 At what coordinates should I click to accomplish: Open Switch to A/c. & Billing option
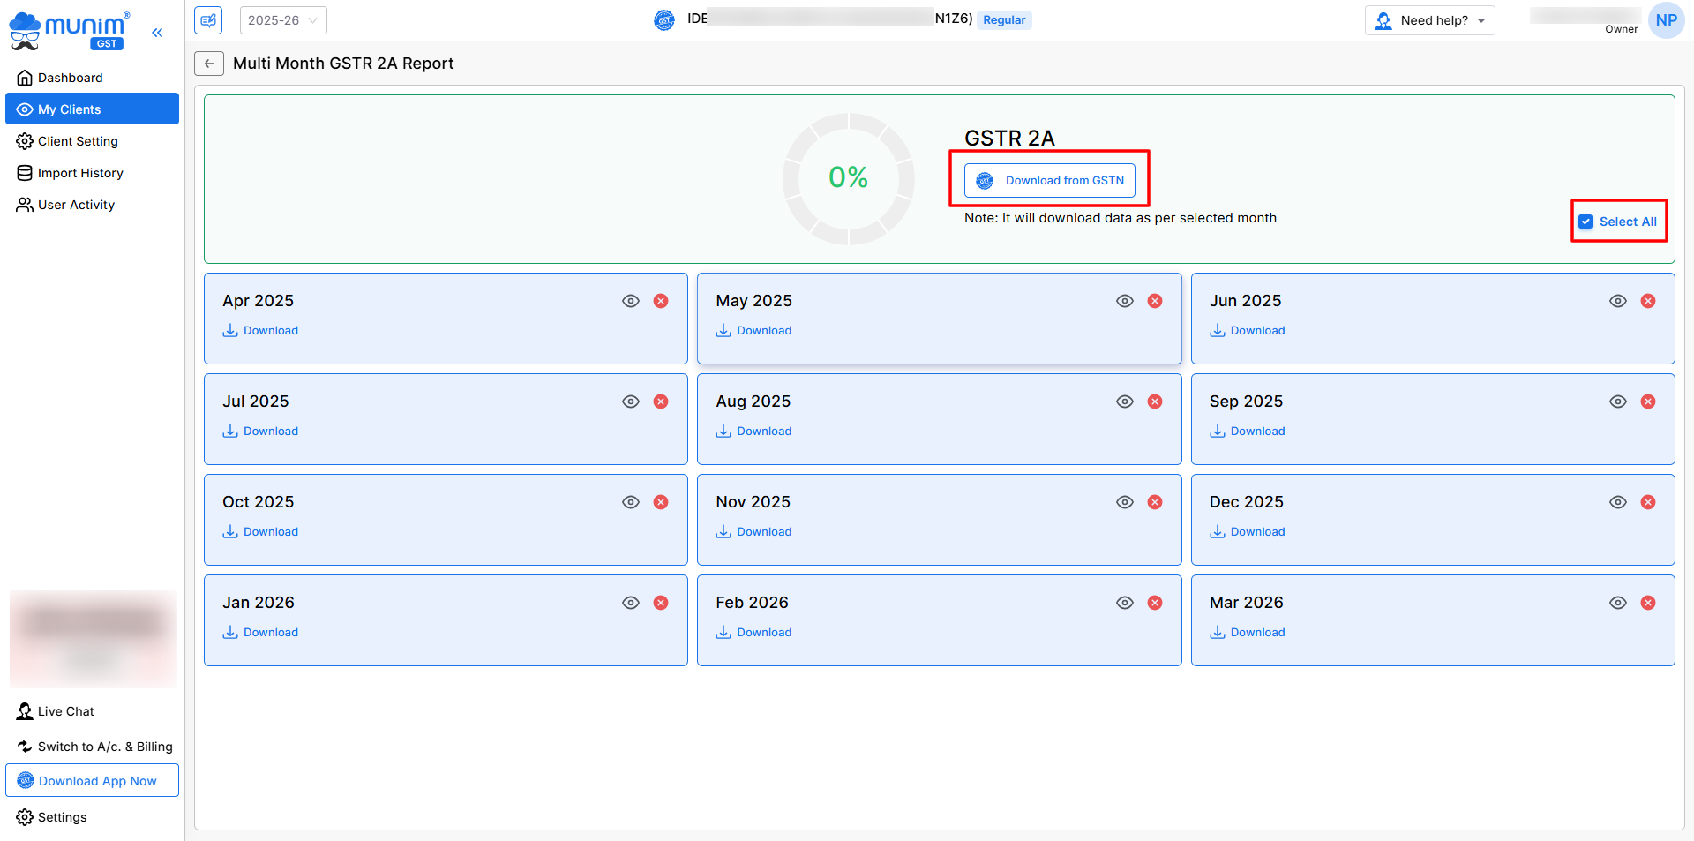pyautogui.click(x=94, y=747)
